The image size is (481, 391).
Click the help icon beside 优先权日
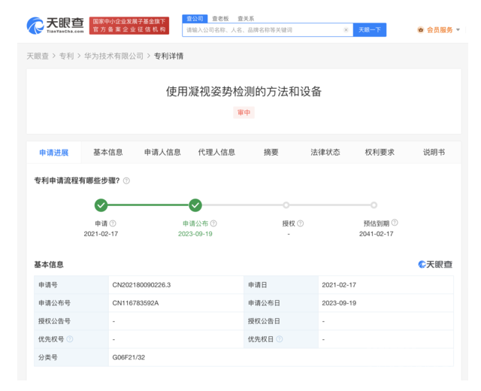pos(280,339)
